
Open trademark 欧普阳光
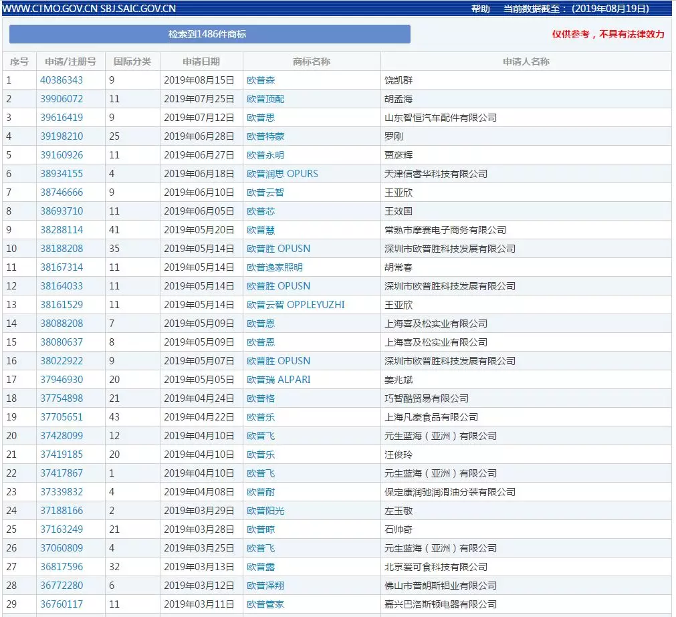point(265,511)
